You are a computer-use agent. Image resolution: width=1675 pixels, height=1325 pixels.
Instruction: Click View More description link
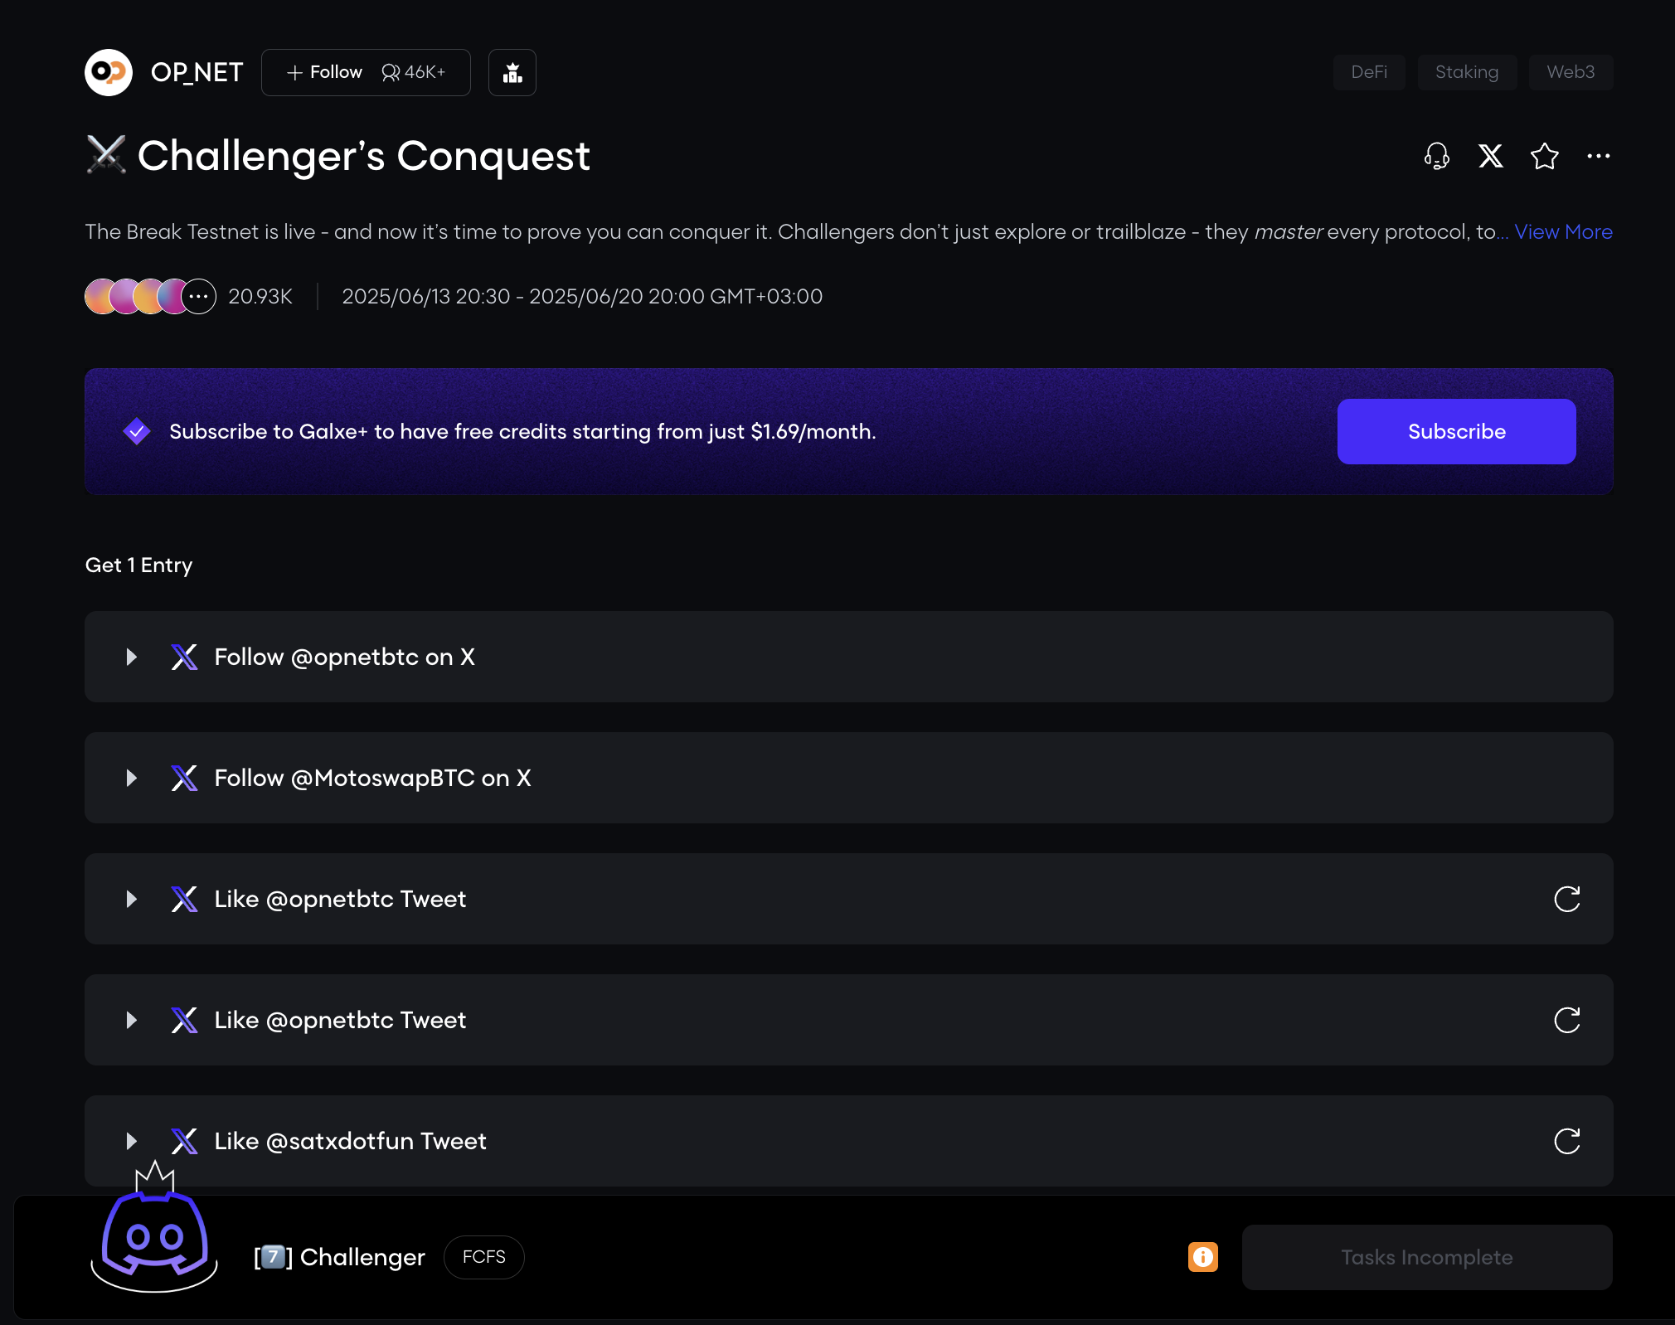point(1562,232)
